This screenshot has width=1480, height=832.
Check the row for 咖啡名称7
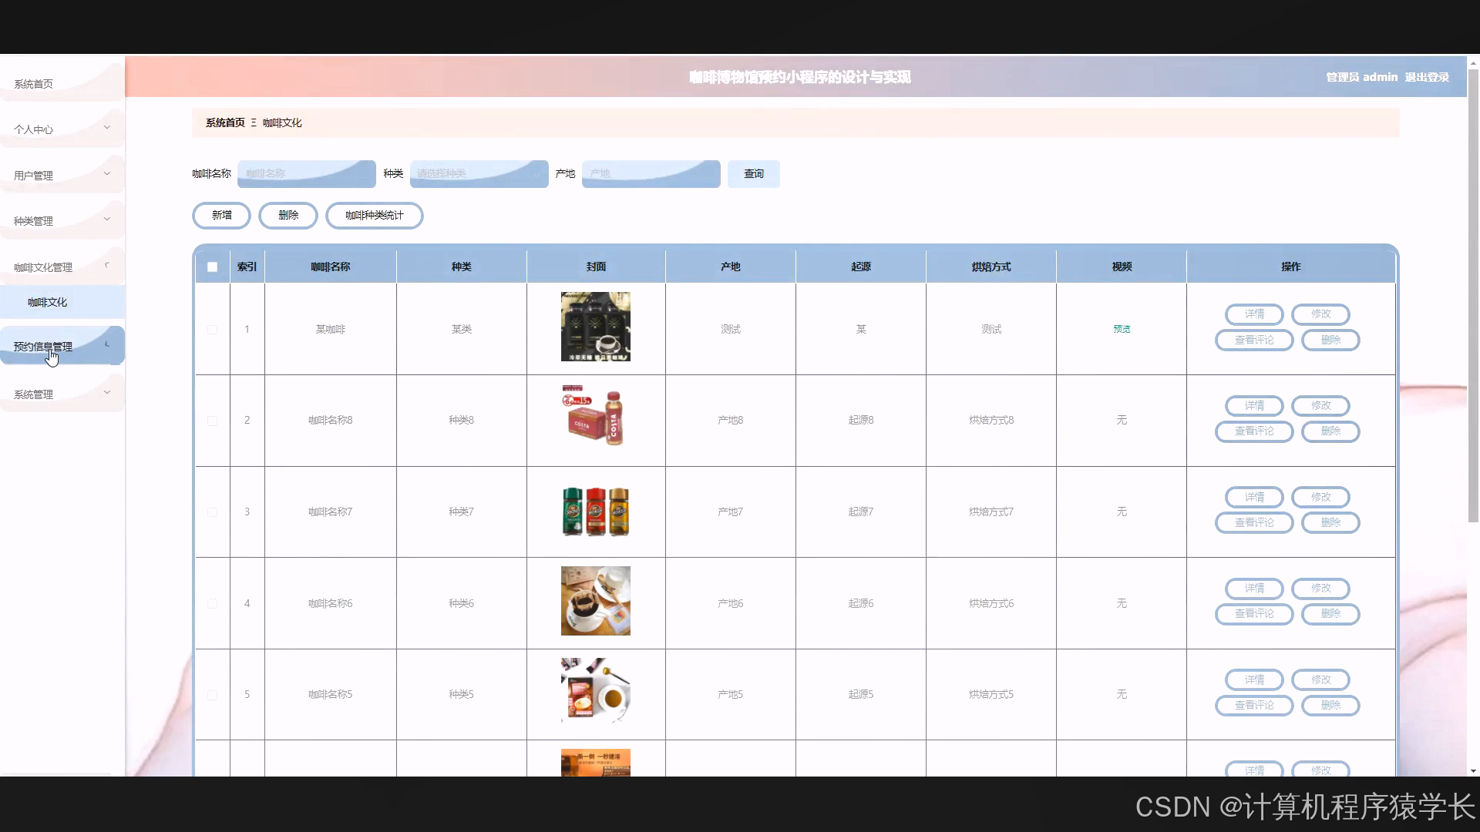(x=212, y=512)
